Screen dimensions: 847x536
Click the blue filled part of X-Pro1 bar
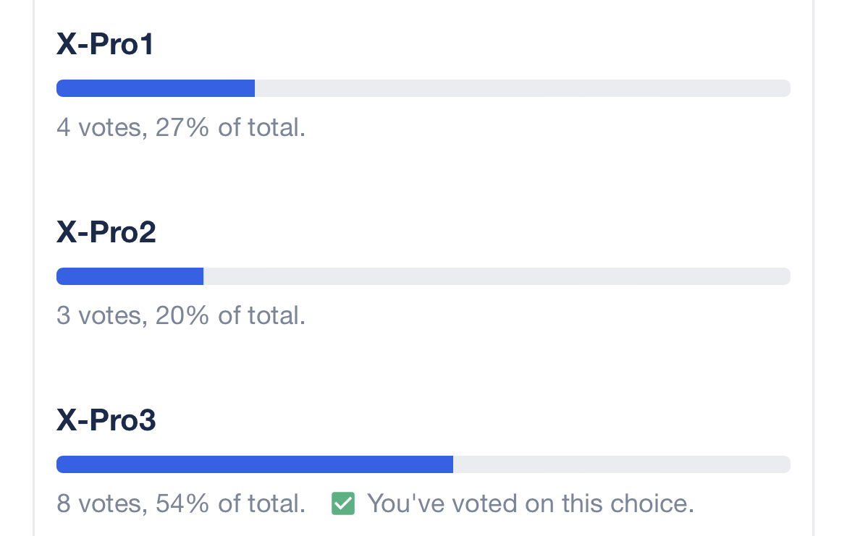156,88
